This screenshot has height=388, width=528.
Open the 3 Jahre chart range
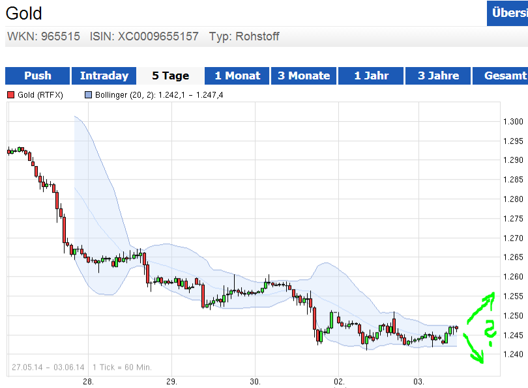click(x=438, y=76)
